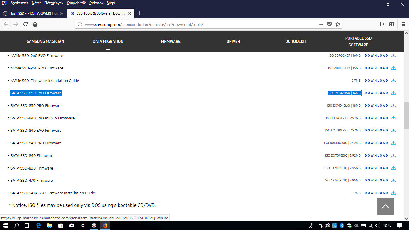Viewport: 409px width, 230px height.
Task: Go to FIRMWARE section
Action: (x=171, y=41)
